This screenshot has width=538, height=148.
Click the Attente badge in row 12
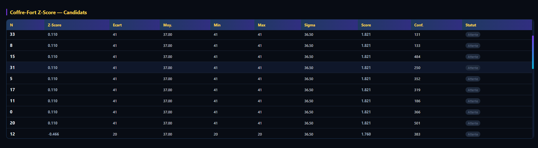click(473, 134)
